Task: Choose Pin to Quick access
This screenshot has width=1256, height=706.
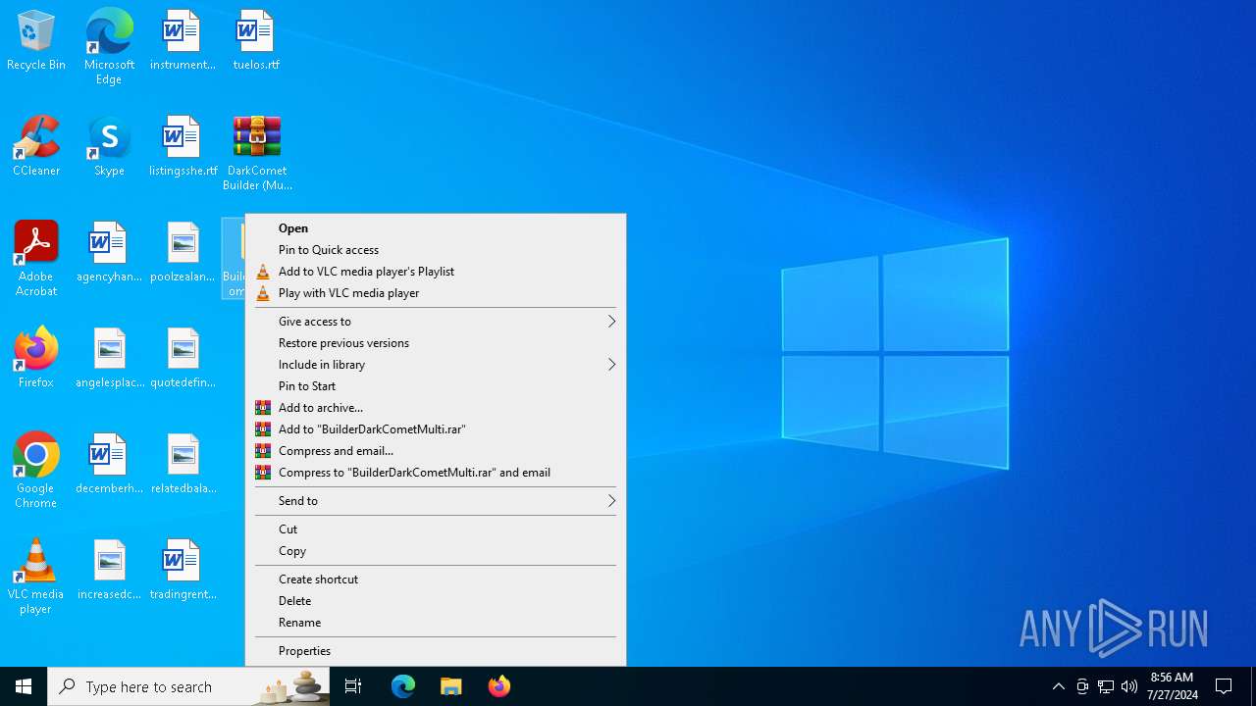Action: (x=435, y=250)
